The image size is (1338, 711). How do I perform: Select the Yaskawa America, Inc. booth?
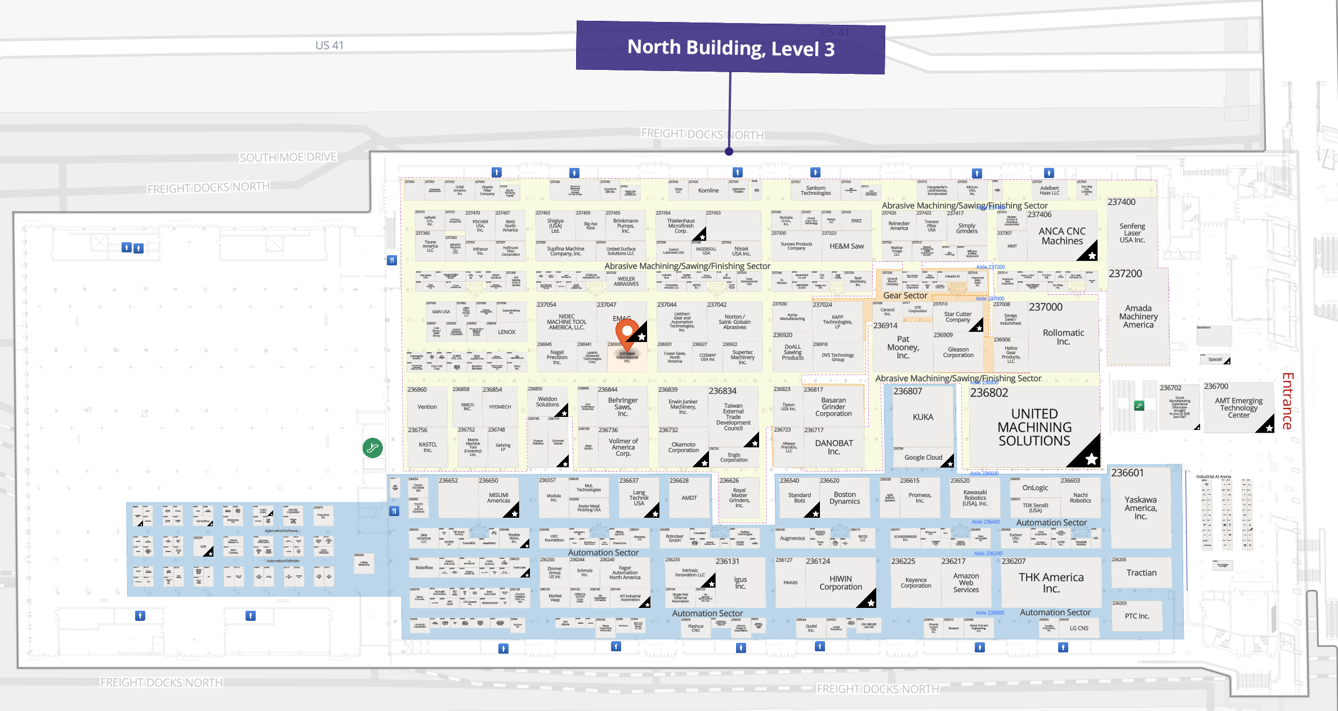click(1140, 507)
